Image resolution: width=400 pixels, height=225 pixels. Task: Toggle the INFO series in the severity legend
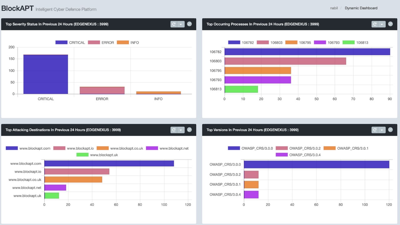pyautogui.click(x=128, y=42)
